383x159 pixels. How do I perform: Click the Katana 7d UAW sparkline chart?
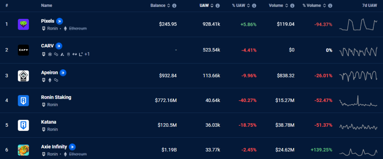tap(358, 127)
